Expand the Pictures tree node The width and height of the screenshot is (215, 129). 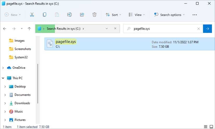[x=5, y=120]
